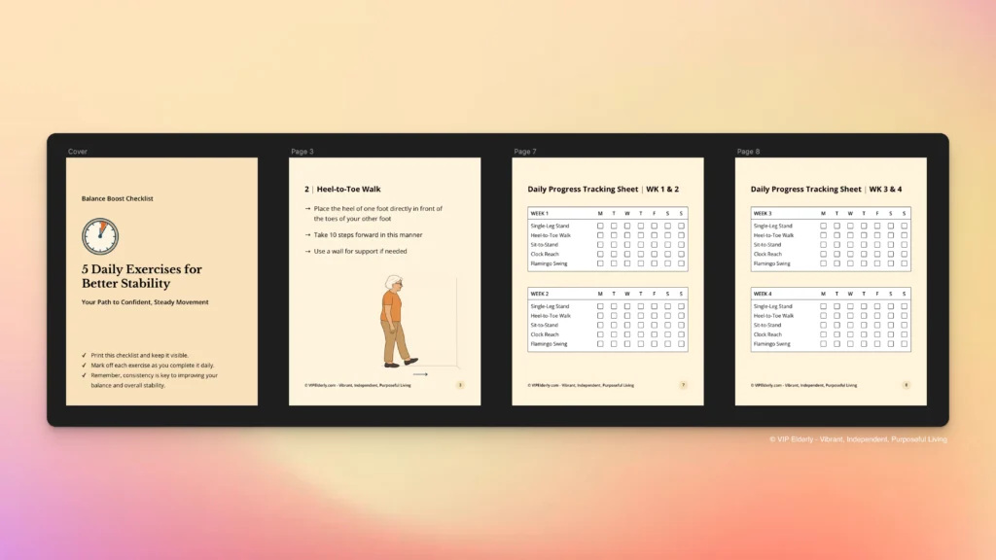Click the clock icon on the cover page
Viewport: 996px width, 560px height.
(x=99, y=236)
